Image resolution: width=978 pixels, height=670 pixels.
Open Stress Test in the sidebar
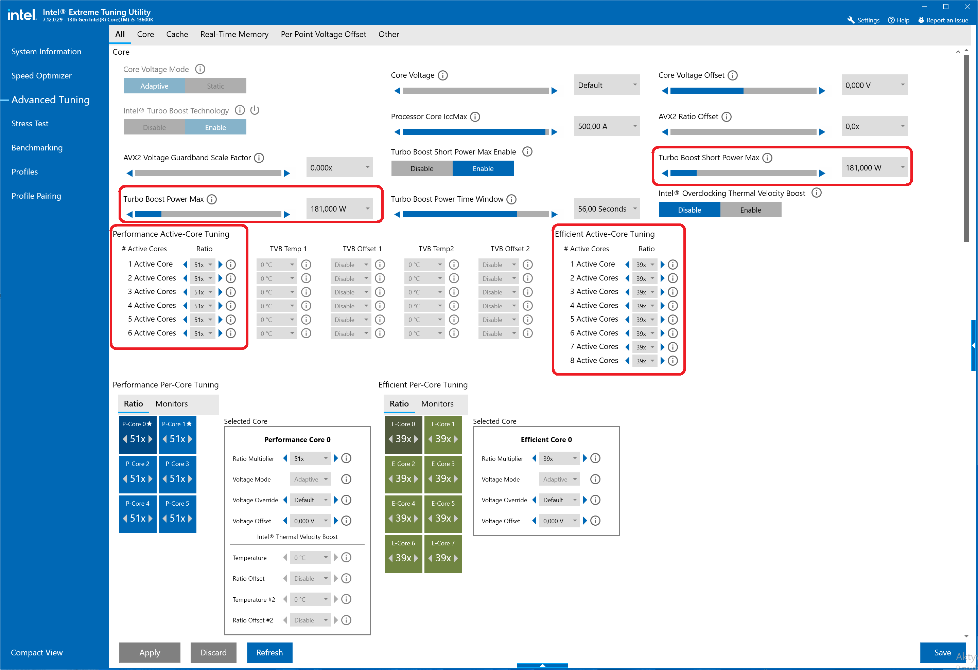click(x=30, y=124)
